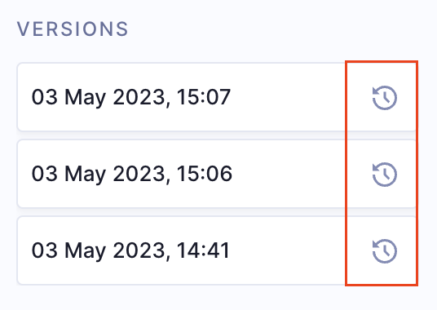Revert to the newest version via its restore icon
The height and width of the screenshot is (310, 437).
click(385, 98)
